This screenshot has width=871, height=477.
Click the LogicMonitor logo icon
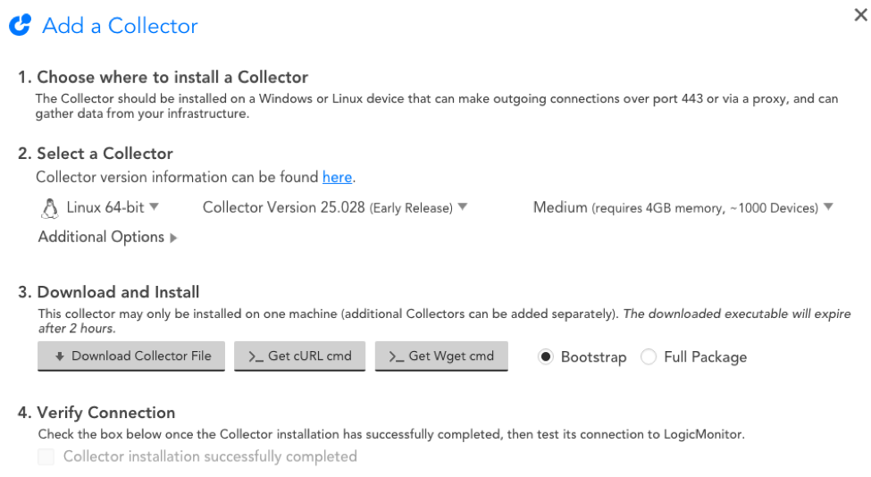tap(20, 25)
